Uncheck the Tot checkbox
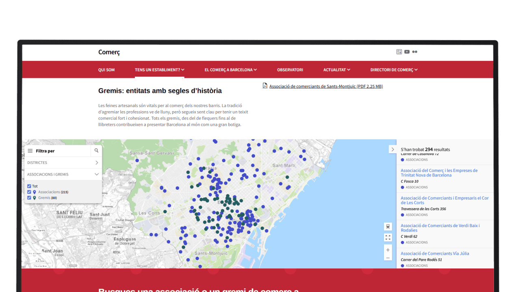The width and height of the screenshot is (520, 292). pos(29,187)
